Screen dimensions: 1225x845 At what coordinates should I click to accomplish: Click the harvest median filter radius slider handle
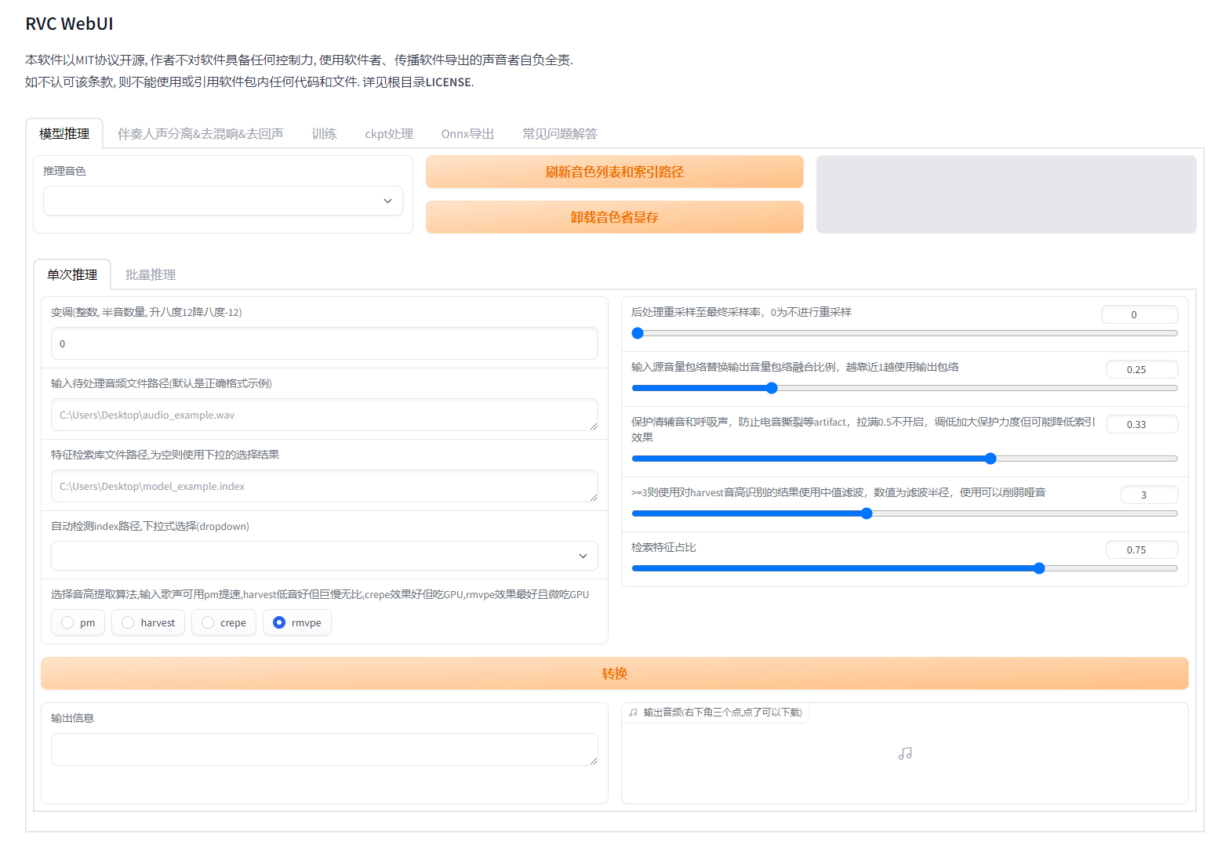click(867, 513)
